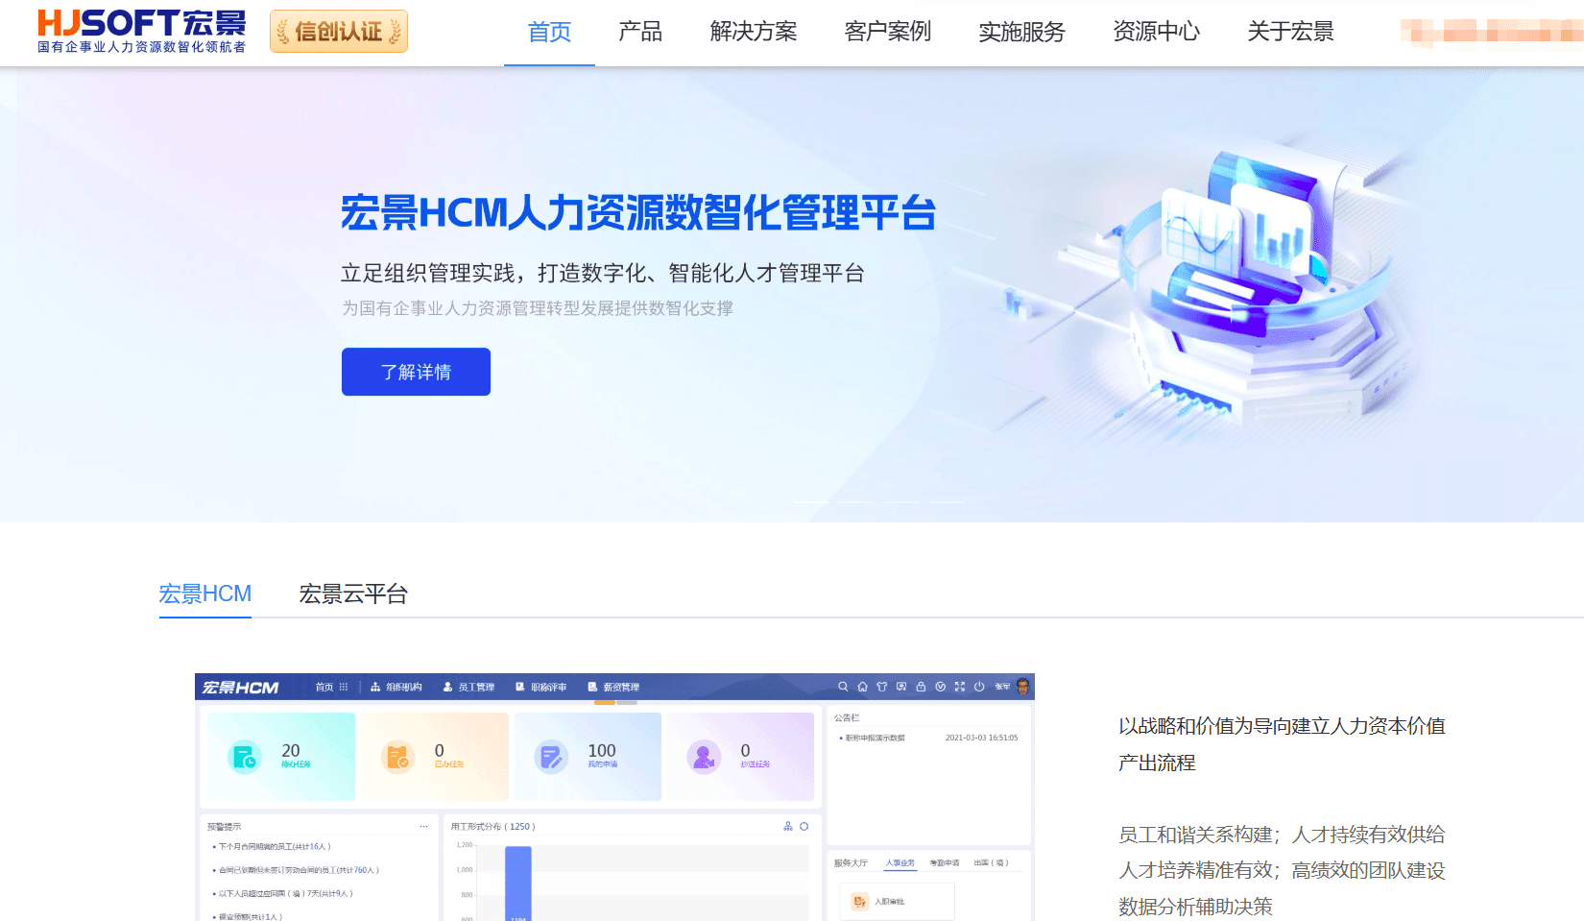The width and height of the screenshot is (1584, 921).
Task: Click the fullscreen icon in the dashboard toolbar
Action: click(x=959, y=687)
